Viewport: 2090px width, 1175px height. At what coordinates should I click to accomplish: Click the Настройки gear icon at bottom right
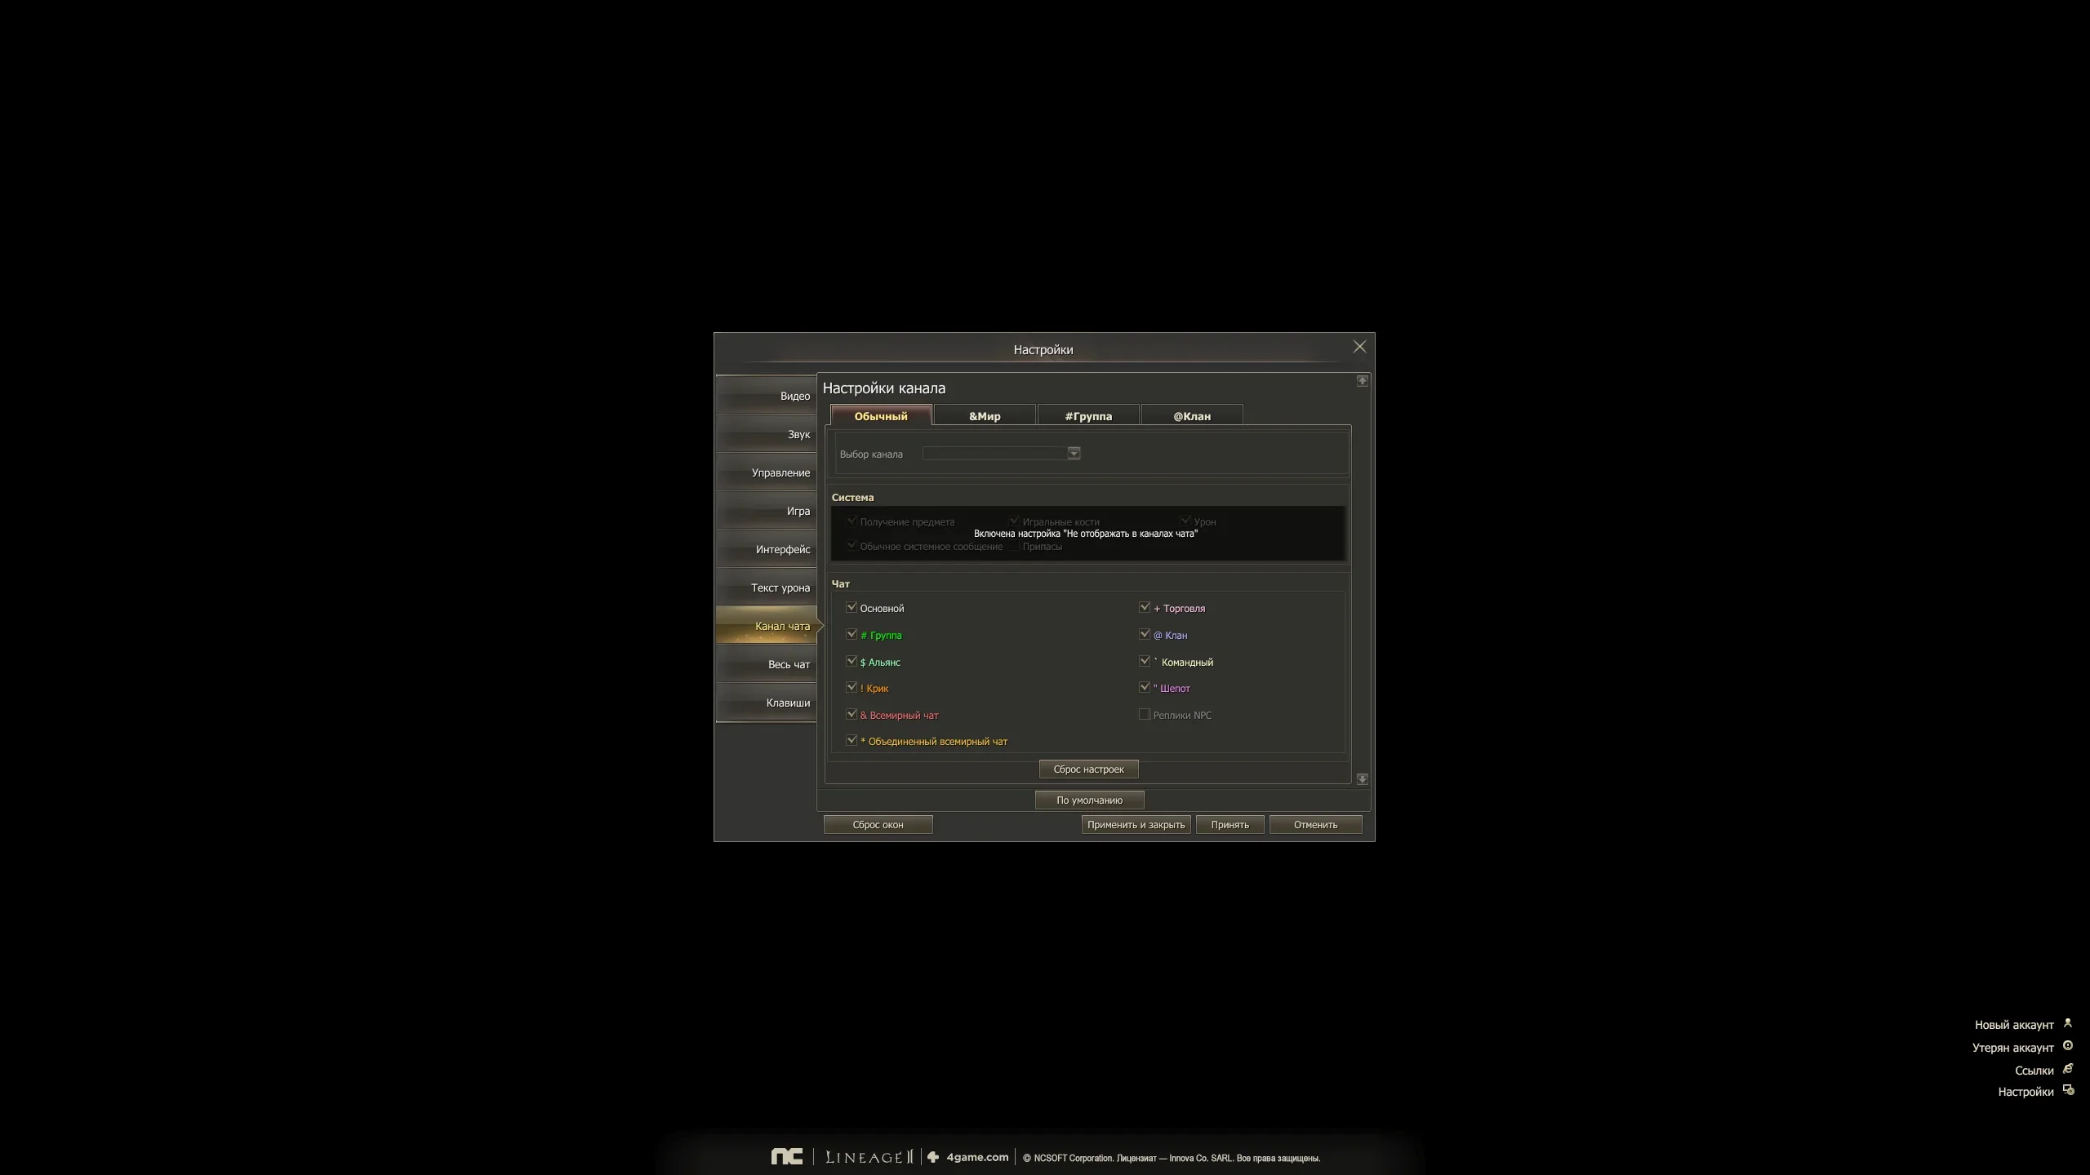[x=2068, y=1090]
